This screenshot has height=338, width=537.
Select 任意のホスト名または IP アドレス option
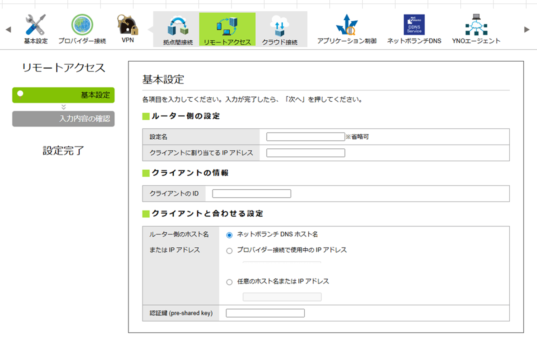[229, 282]
